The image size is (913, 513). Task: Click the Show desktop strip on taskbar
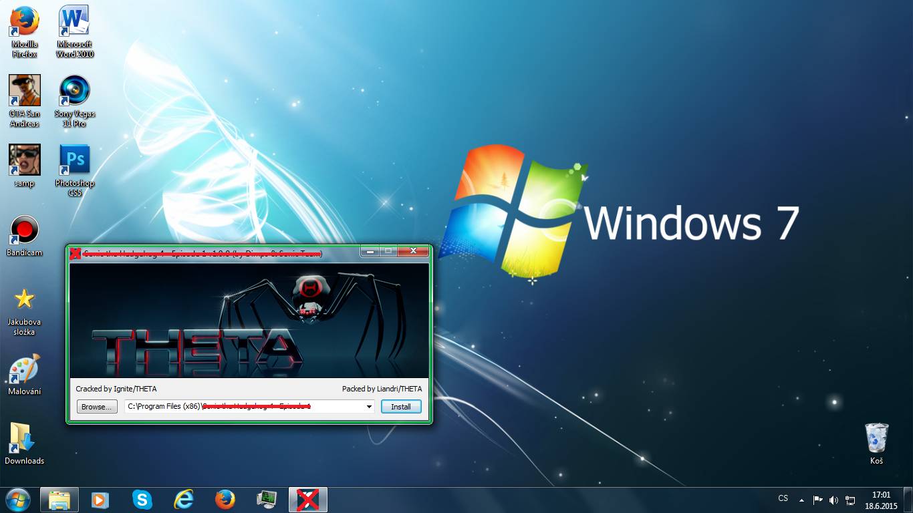coord(908,500)
